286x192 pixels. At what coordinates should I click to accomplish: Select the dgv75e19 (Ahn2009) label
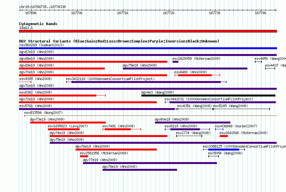(67, 140)
